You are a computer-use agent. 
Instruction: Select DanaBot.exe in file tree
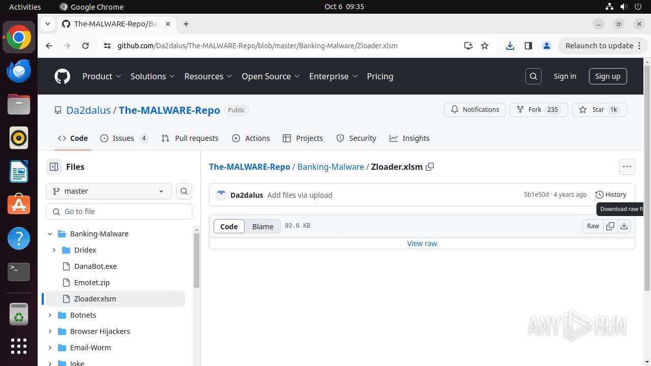(x=96, y=266)
